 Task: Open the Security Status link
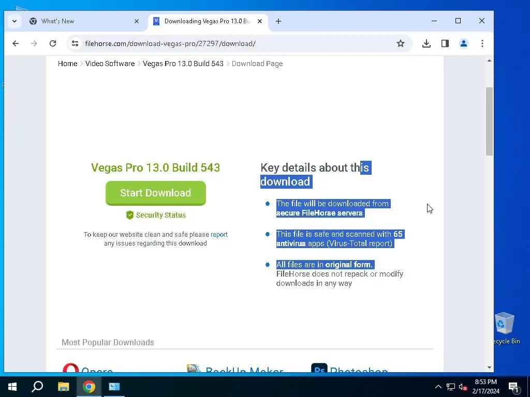pos(160,215)
